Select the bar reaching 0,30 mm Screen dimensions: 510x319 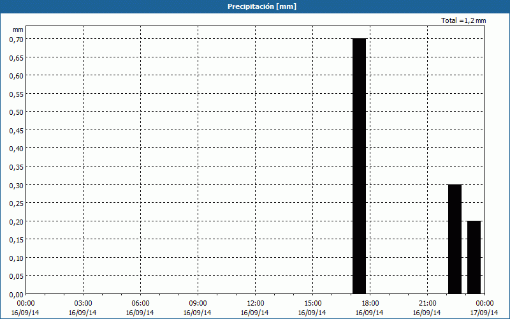455,239
